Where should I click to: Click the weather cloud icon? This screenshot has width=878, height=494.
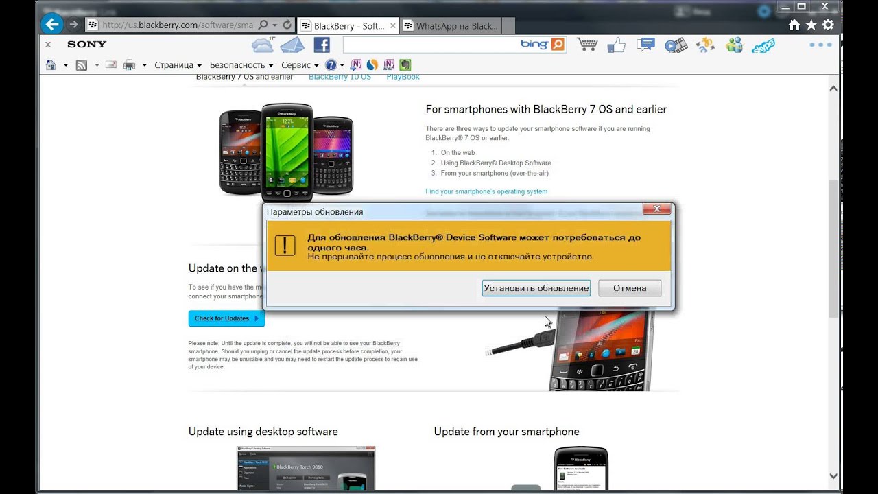(x=263, y=45)
